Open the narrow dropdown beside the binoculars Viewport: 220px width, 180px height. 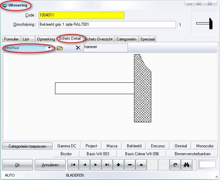click(194, 165)
